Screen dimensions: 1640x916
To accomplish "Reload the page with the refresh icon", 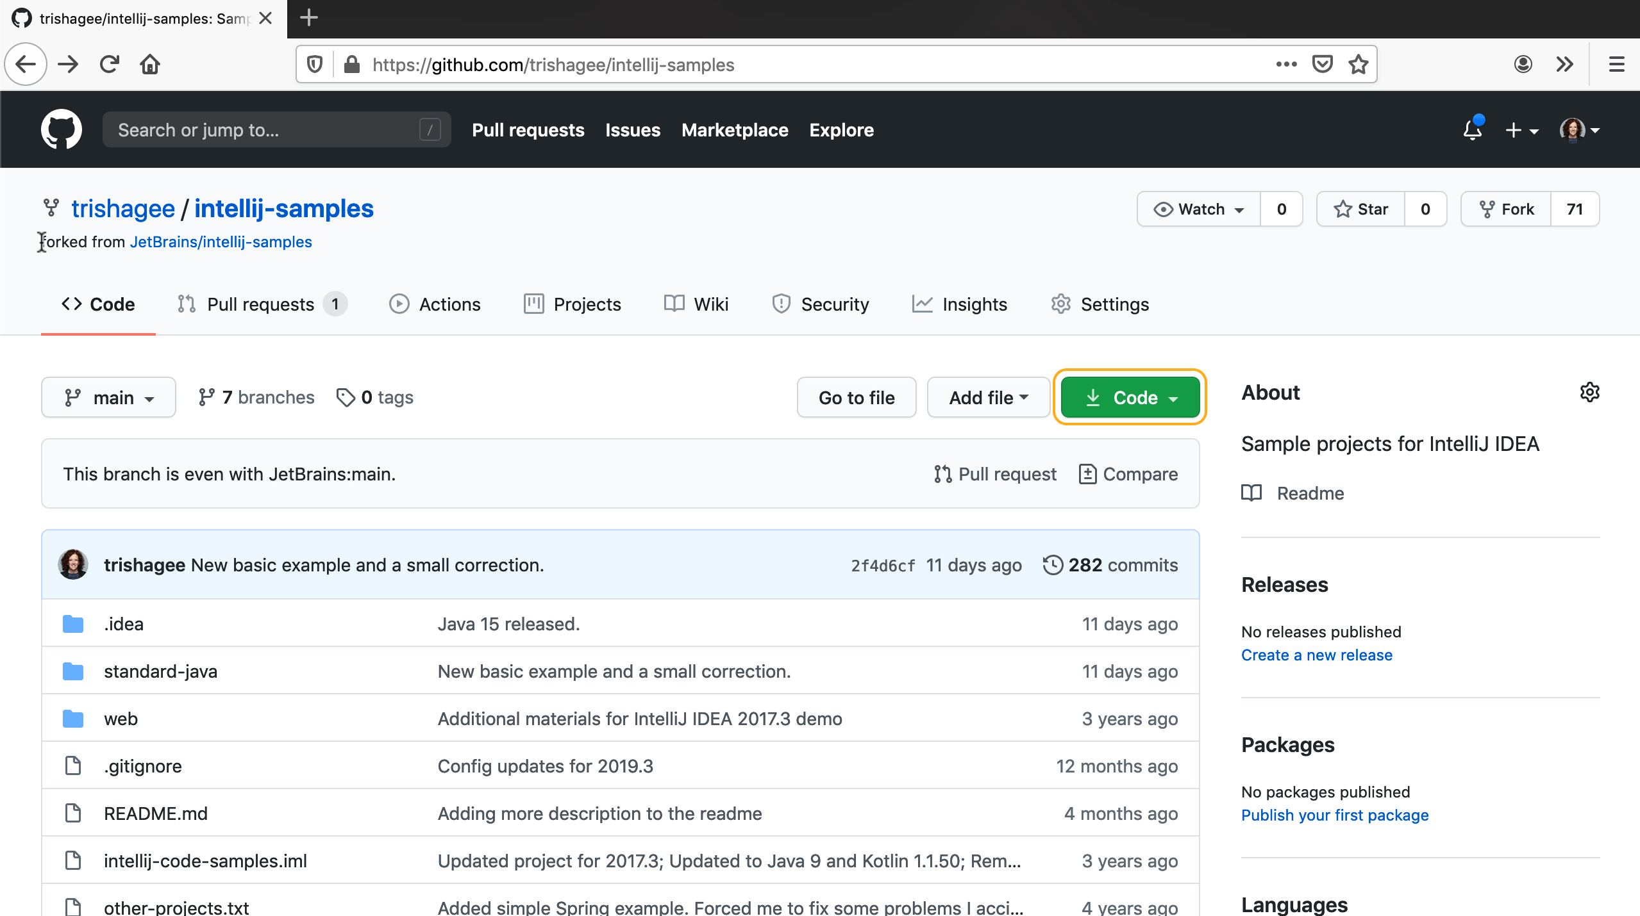I will pyautogui.click(x=109, y=64).
